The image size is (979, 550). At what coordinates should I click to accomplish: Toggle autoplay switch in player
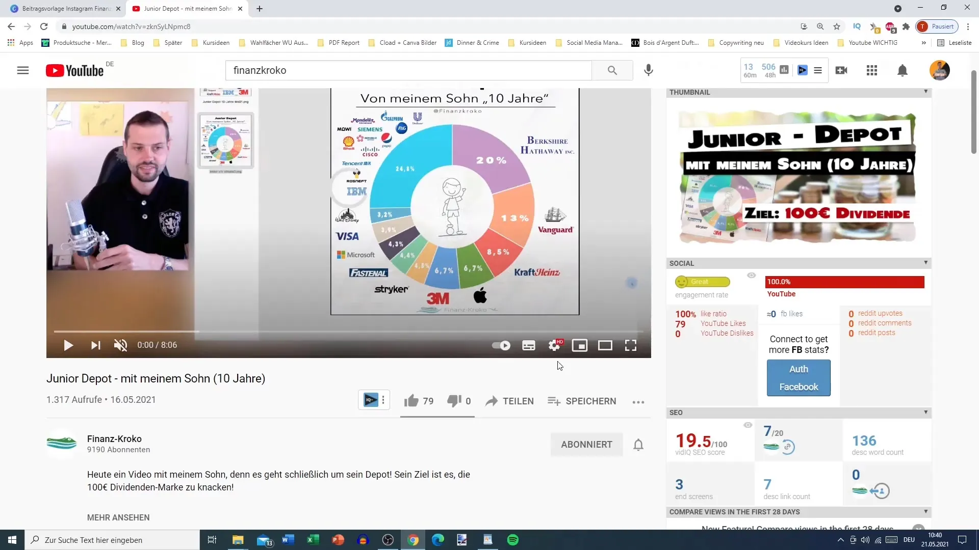501,345
